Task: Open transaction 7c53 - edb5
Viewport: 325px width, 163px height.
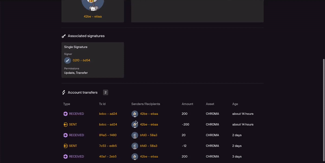Action: tap(108, 146)
